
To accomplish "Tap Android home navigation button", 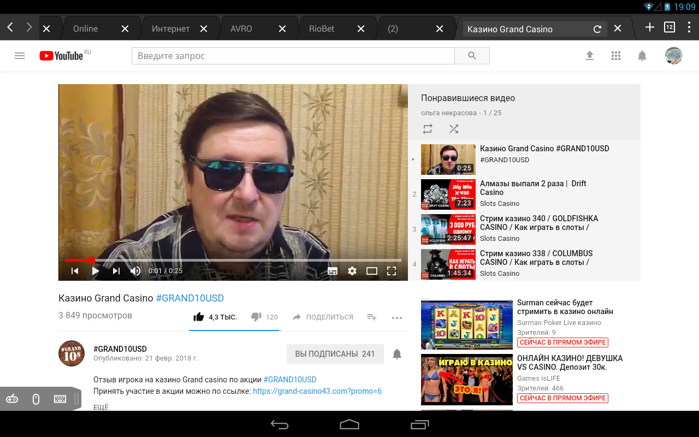I will (x=349, y=424).
